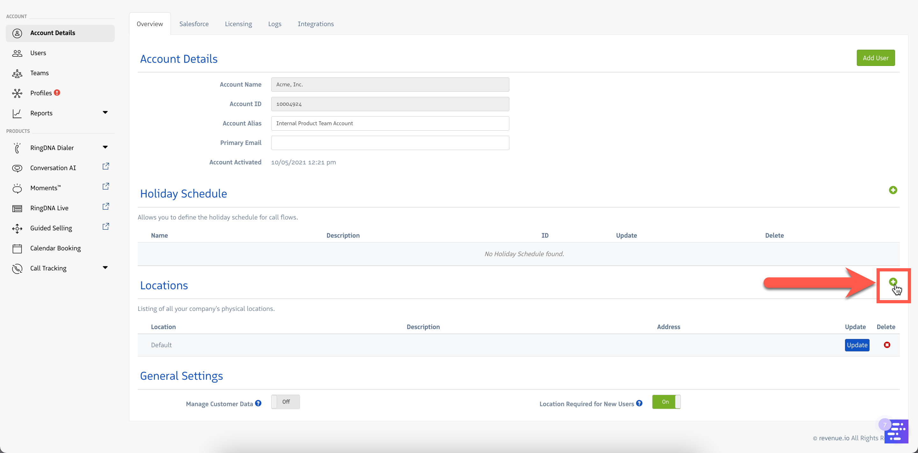
Task: Open Teams in the sidebar
Action: coord(39,73)
